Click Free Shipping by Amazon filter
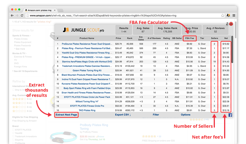Screen dimensions: 246x144 pyautogui.click(x=25, y=121)
